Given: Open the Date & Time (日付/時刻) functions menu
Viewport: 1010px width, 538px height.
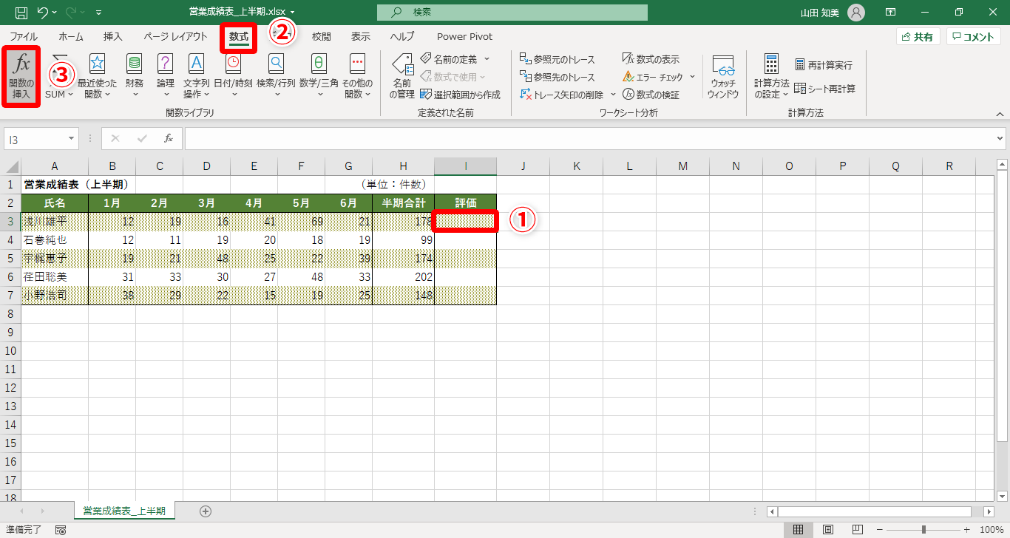Looking at the screenshot, I should coord(233,77).
